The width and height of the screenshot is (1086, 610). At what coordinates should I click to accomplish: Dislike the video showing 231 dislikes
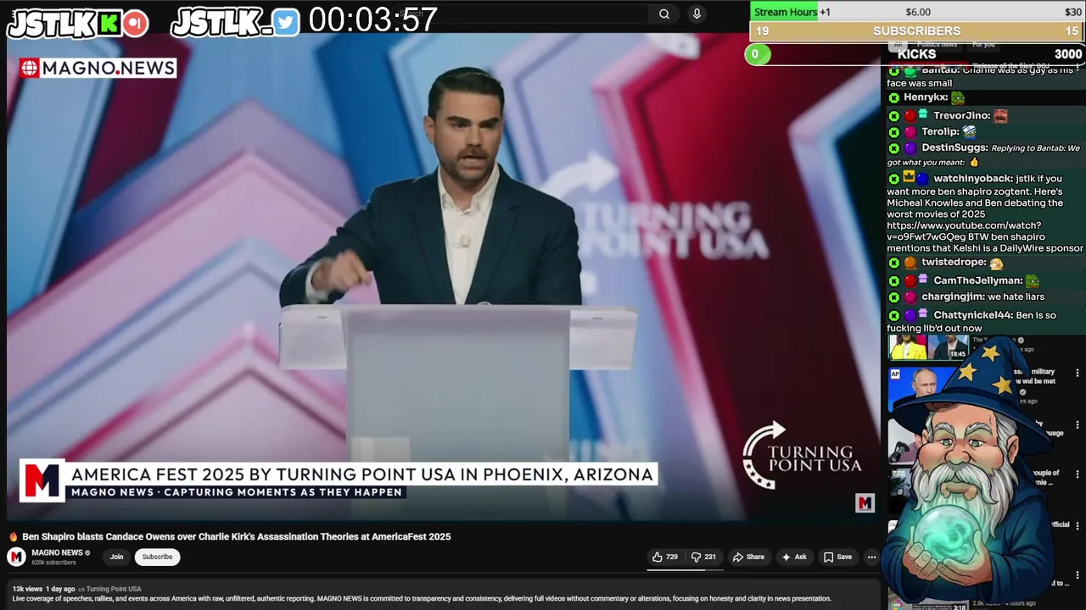click(x=703, y=557)
